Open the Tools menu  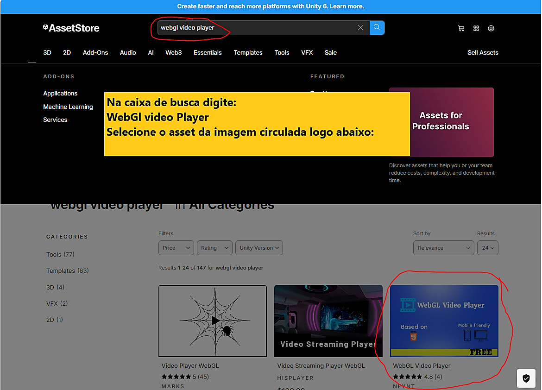pyautogui.click(x=282, y=52)
